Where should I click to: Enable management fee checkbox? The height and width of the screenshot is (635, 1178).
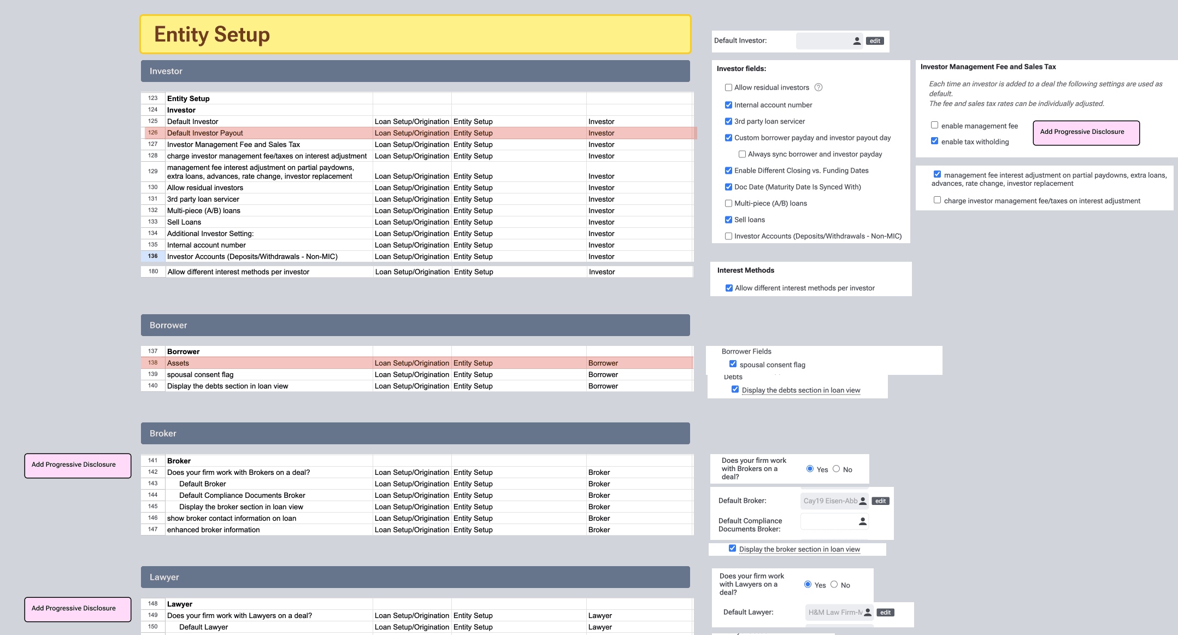pos(934,125)
